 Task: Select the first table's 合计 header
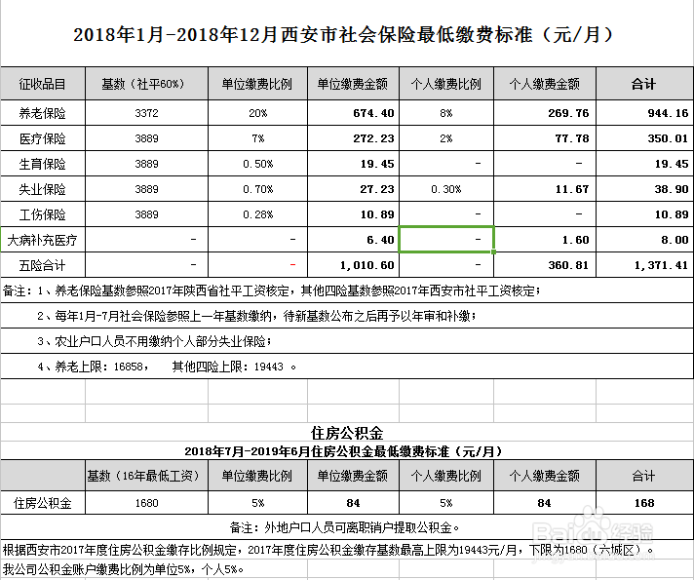pos(644,84)
